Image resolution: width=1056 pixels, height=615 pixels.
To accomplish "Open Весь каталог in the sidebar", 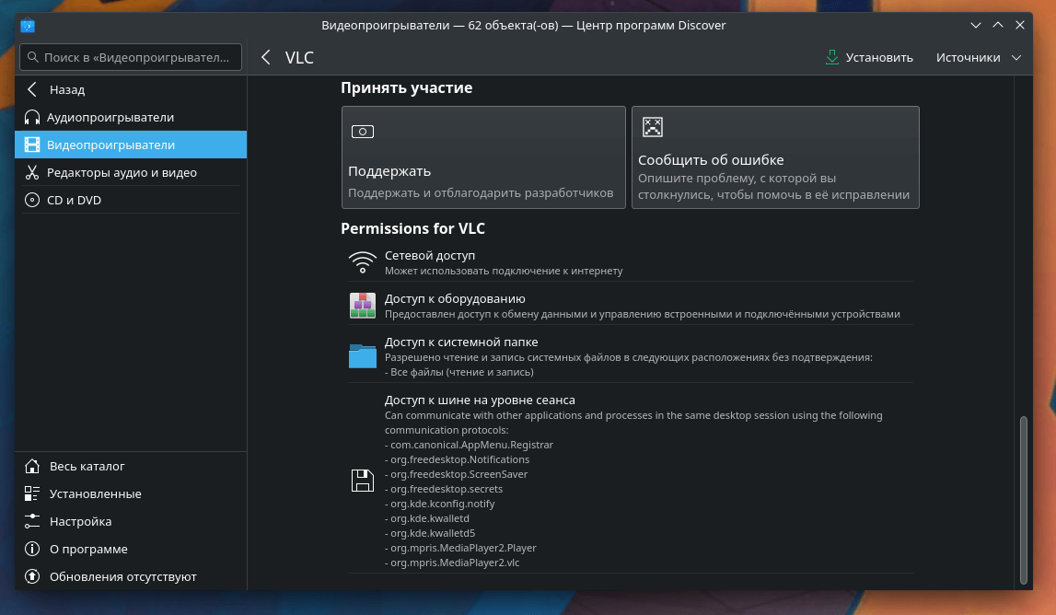I will coord(87,467).
